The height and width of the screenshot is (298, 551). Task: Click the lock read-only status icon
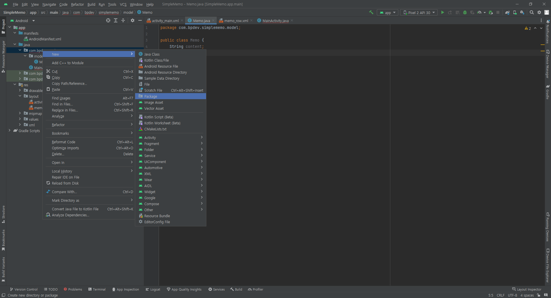tap(539, 295)
